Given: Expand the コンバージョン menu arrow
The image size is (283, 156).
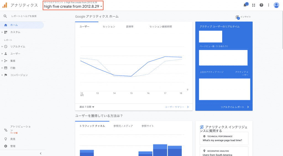Looking at the screenshot, I should click(x=2, y=75).
